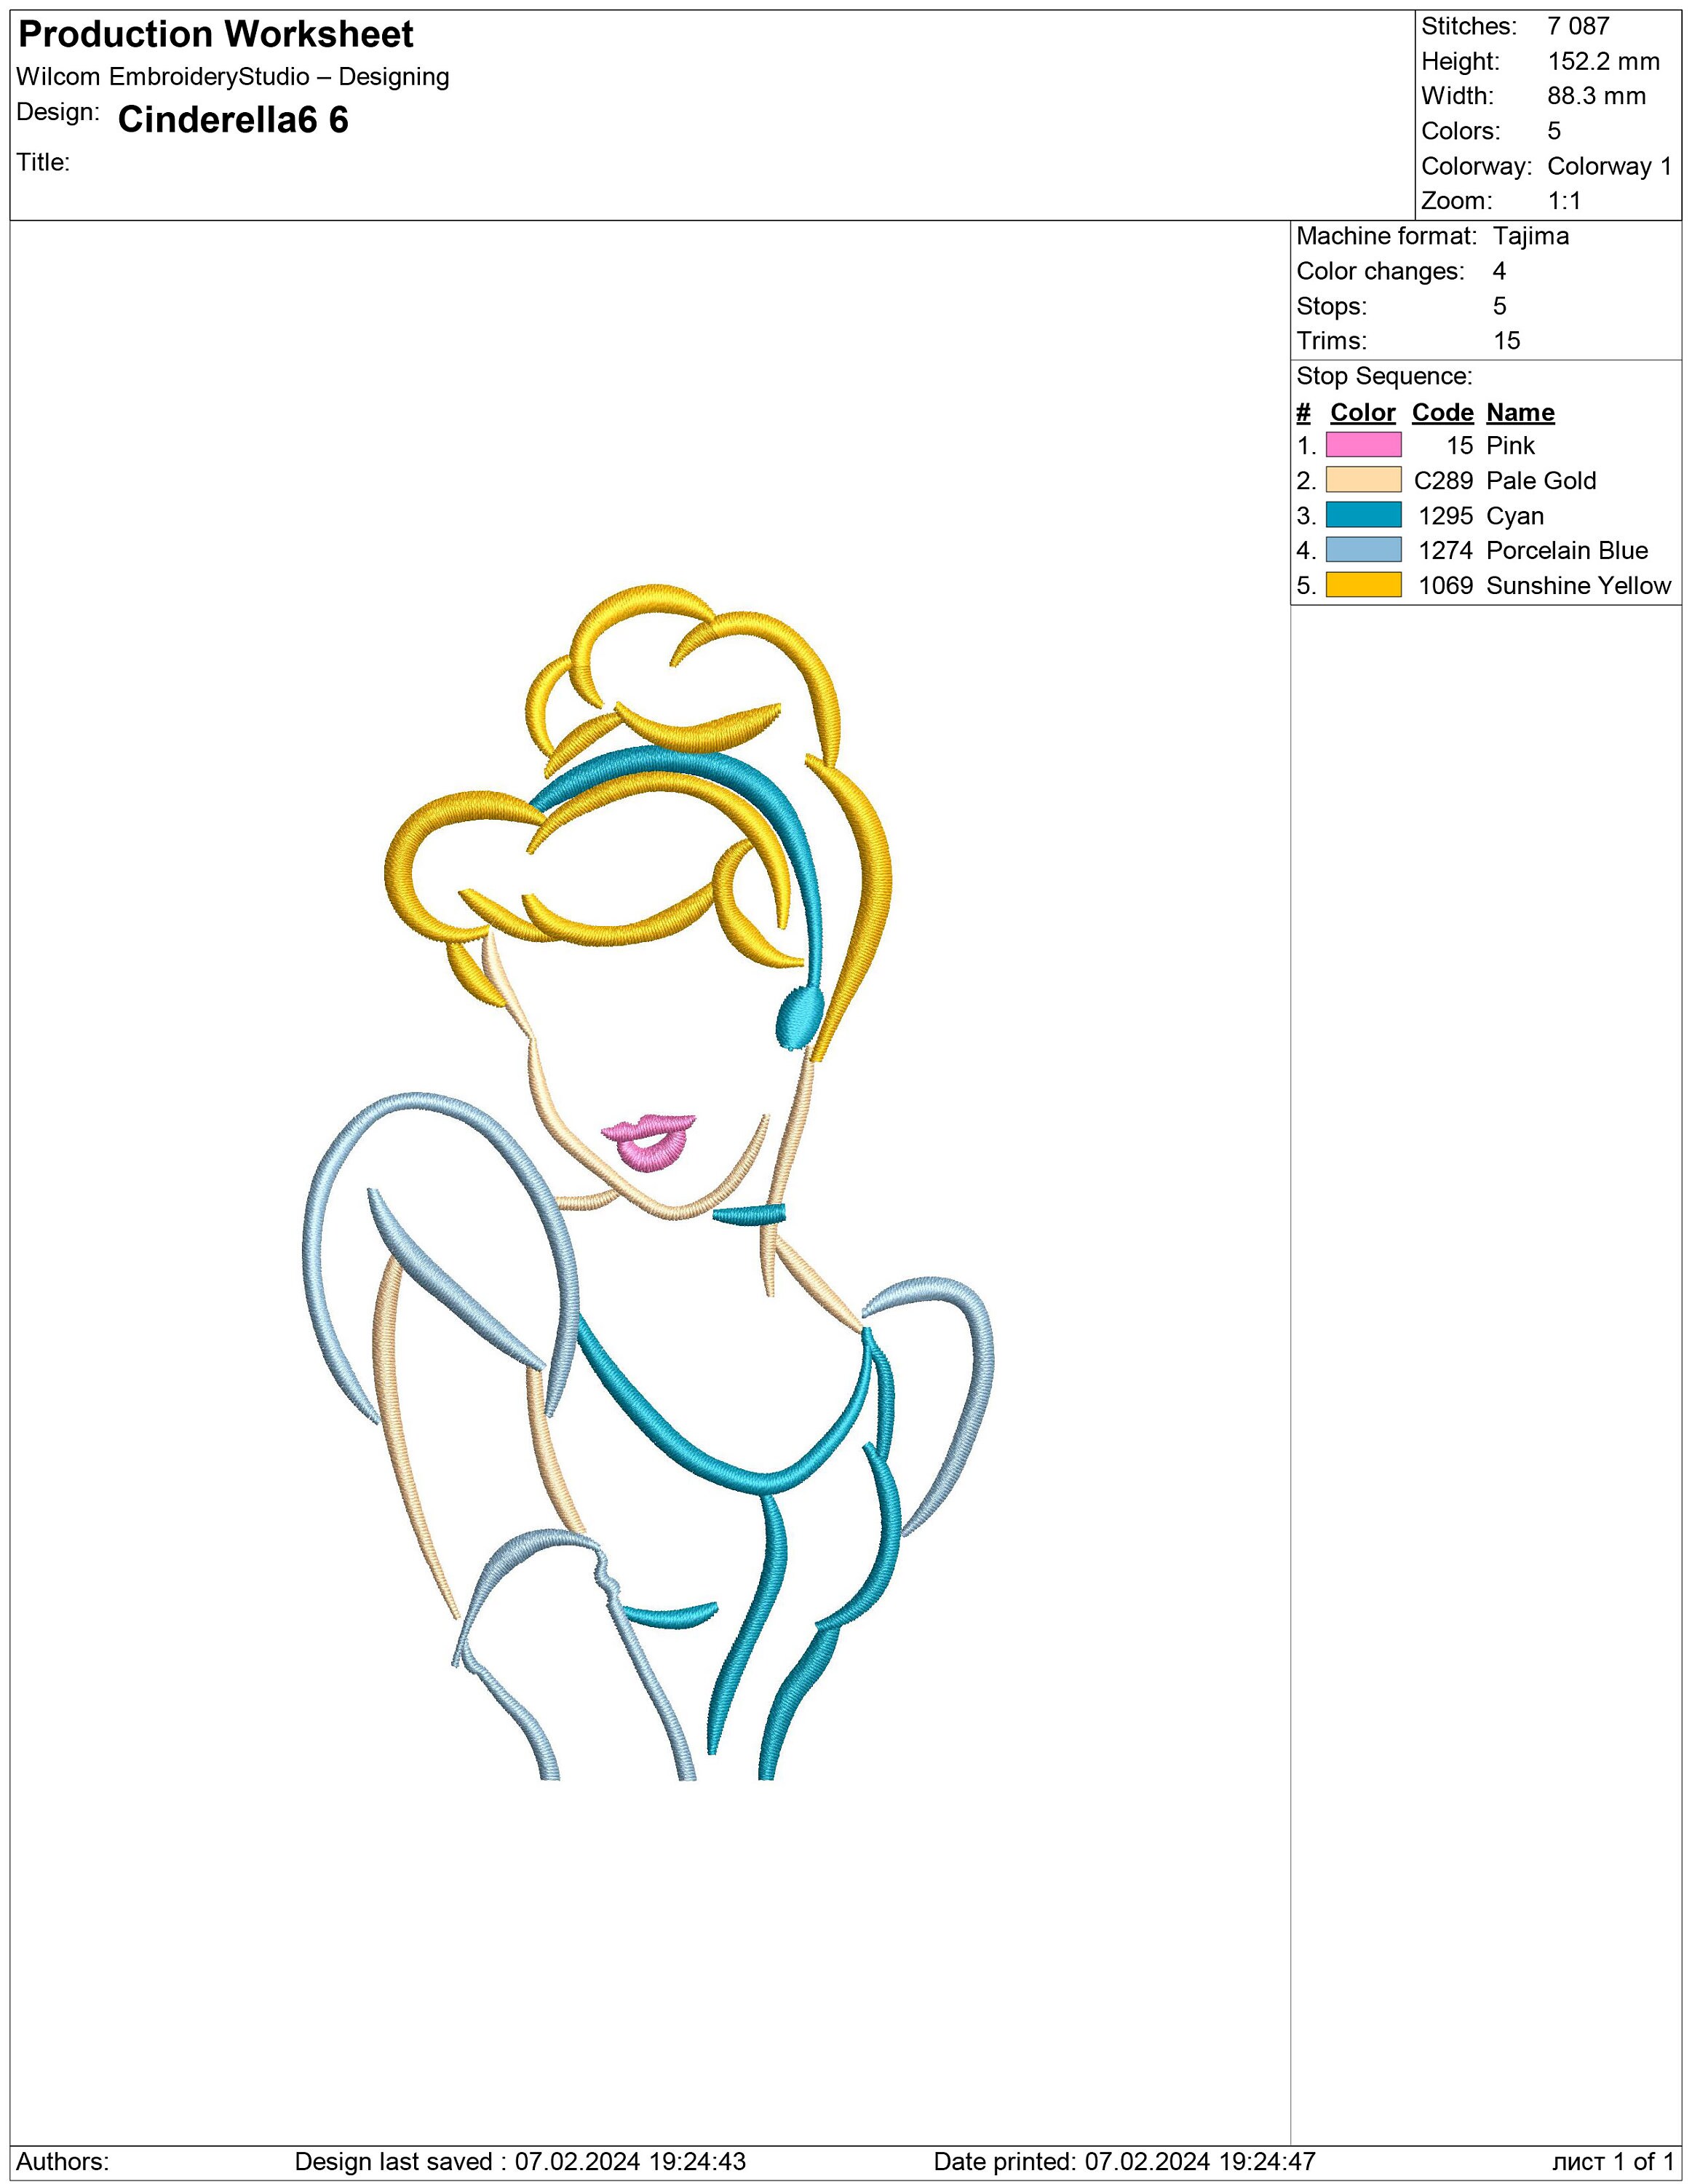Click stop number "2." in the sequence
This screenshot has height=2184, width=1692.
click(1306, 481)
